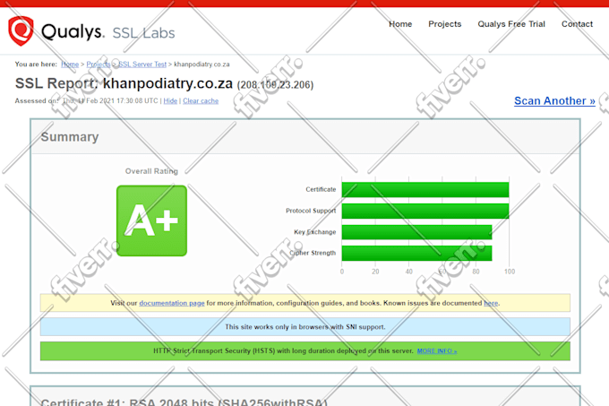Select the khanpodiatry.co.za report title
Screen dimensions: 609x406
click(167, 83)
